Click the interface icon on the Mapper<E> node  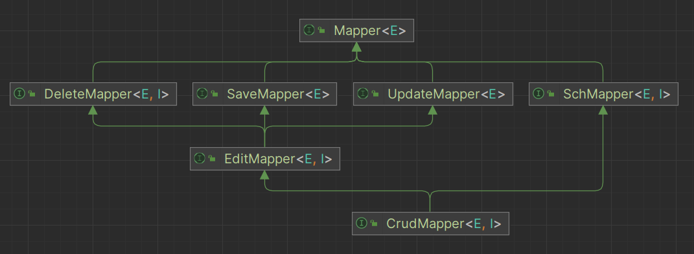tap(309, 30)
